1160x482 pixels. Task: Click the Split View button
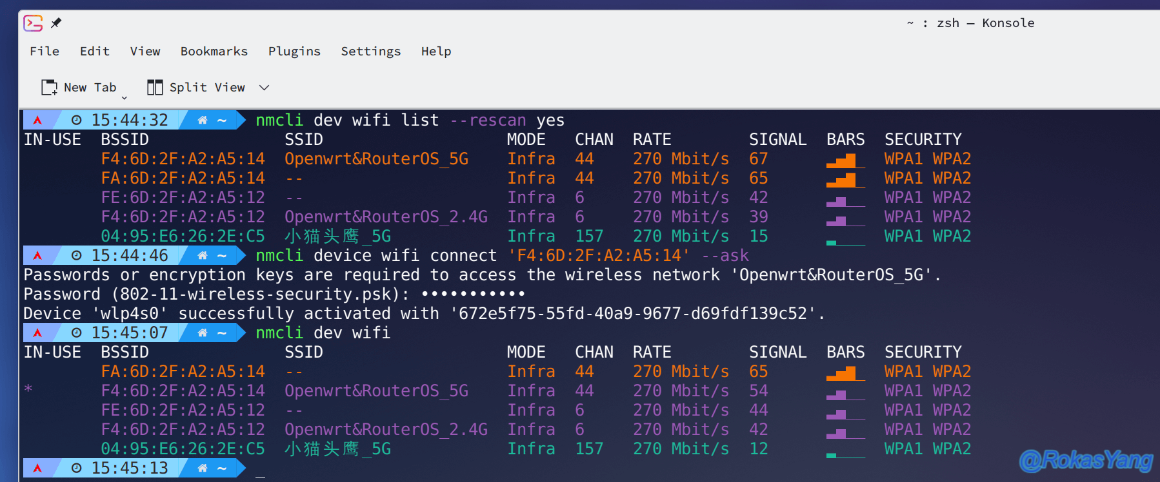coord(196,87)
